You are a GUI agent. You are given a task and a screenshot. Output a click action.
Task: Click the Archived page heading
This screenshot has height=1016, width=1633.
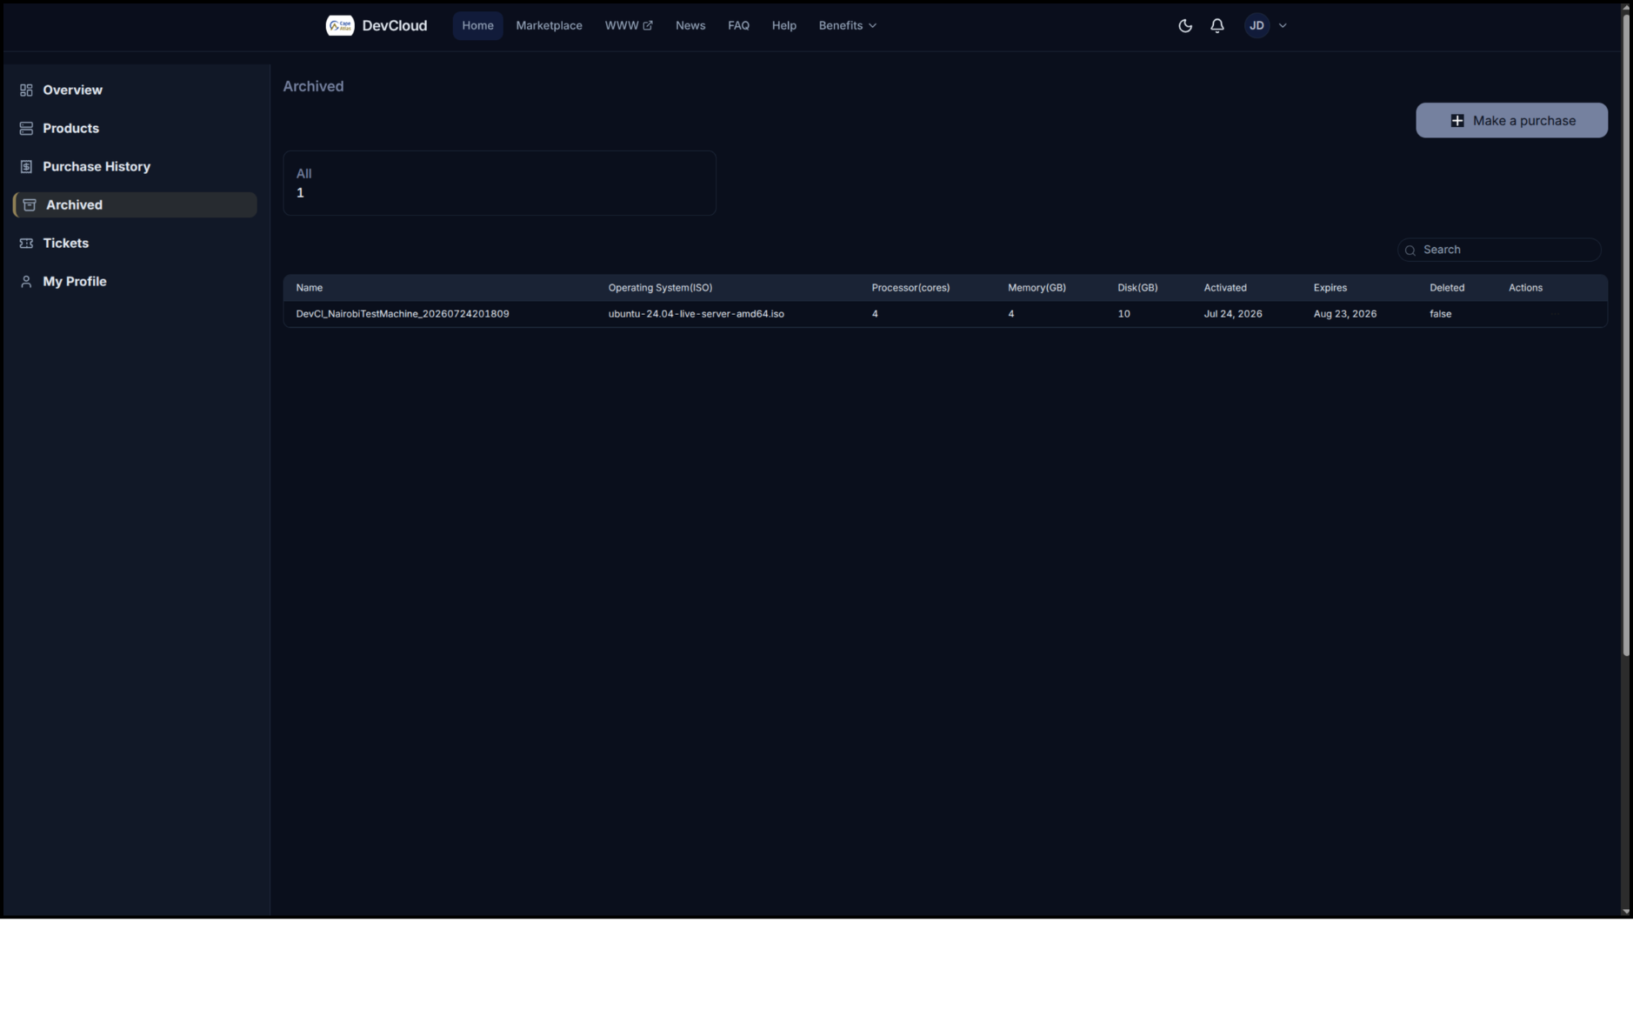tap(313, 86)
